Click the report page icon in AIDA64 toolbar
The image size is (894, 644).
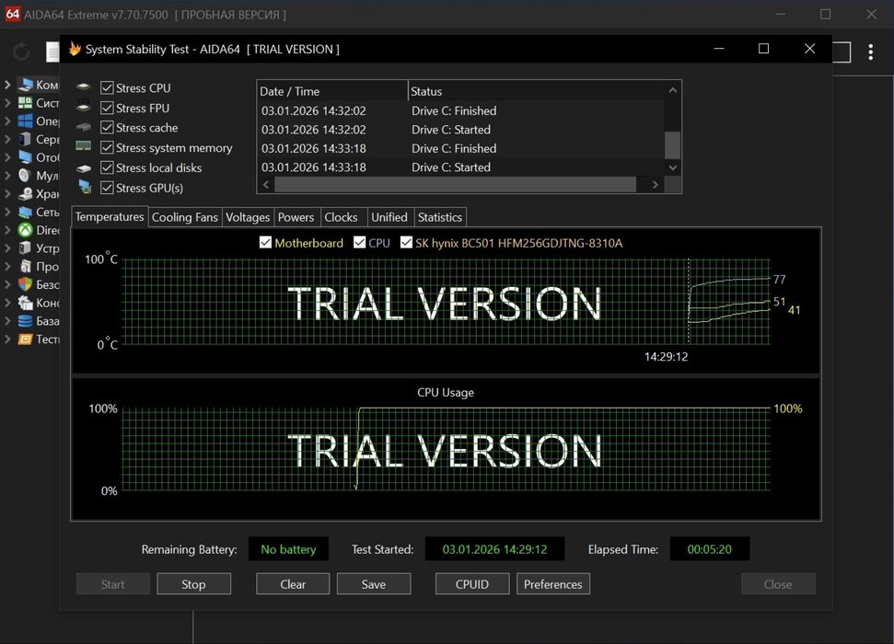point(52,52)
